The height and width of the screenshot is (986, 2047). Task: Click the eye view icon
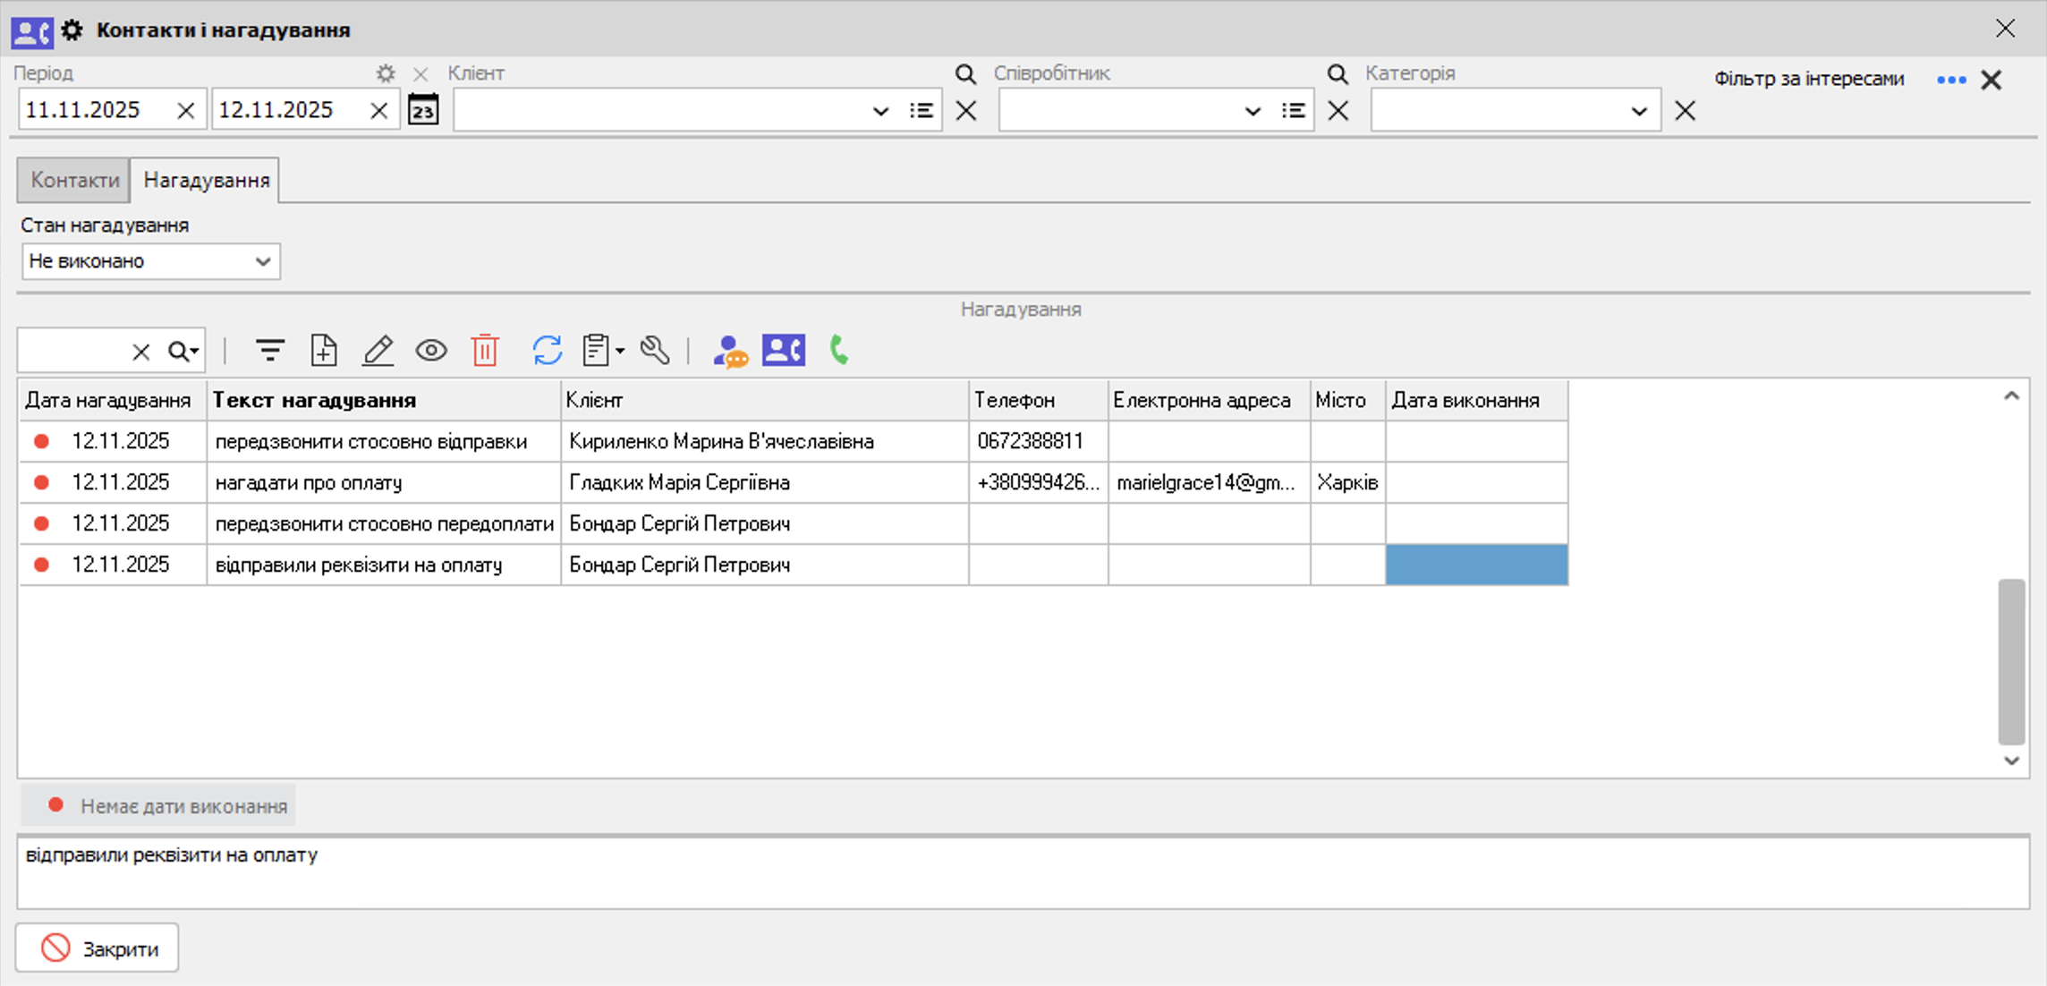431,351
